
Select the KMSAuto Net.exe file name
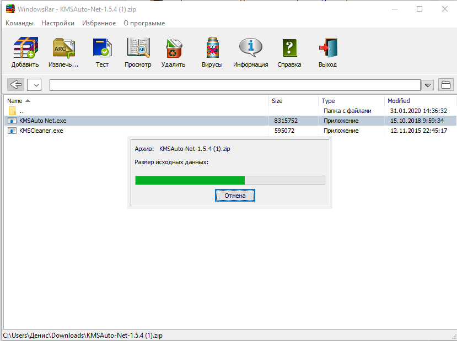click(x=43, y=121)
